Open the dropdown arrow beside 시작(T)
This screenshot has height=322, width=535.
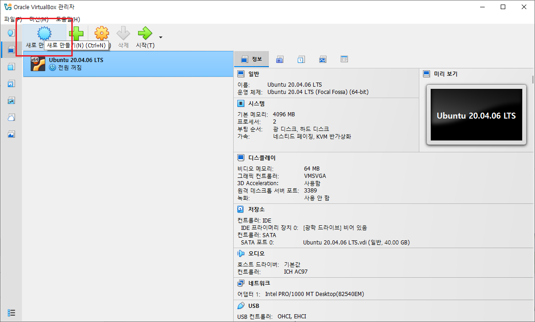[160, 37]
